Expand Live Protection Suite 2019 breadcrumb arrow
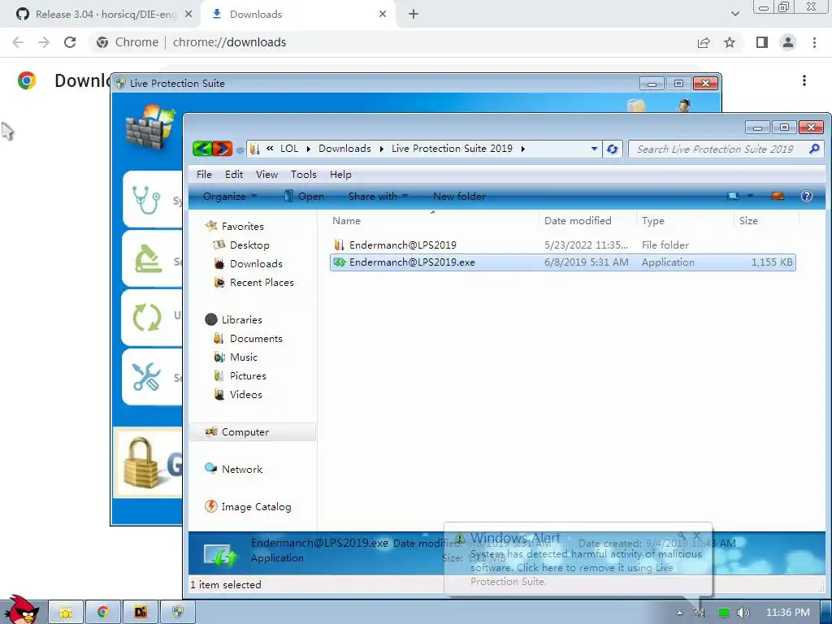 [x=522, y=149]
